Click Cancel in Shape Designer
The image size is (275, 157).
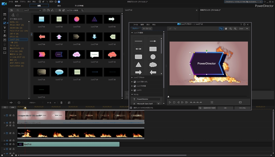(243, 108)
